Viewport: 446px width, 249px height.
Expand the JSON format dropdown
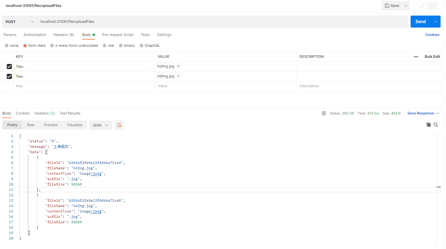(x=100, y=125)
